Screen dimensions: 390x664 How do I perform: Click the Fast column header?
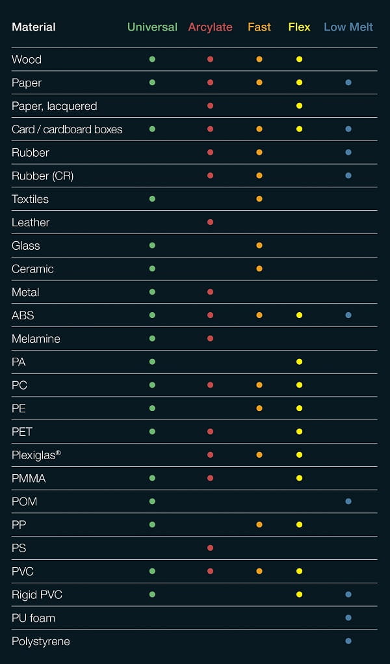[x=259, y=27]
